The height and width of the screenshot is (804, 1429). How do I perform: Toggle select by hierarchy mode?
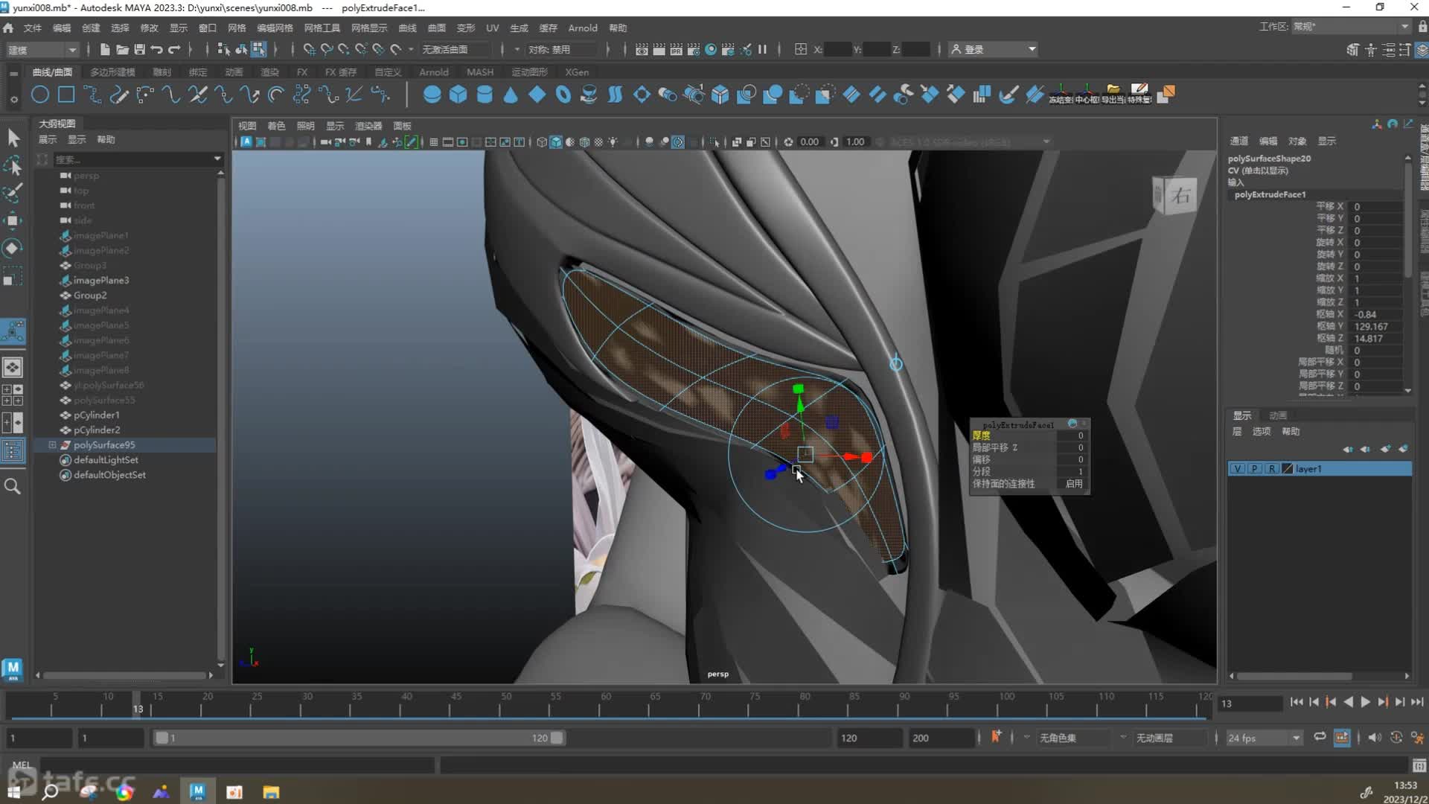click(223, 49)
